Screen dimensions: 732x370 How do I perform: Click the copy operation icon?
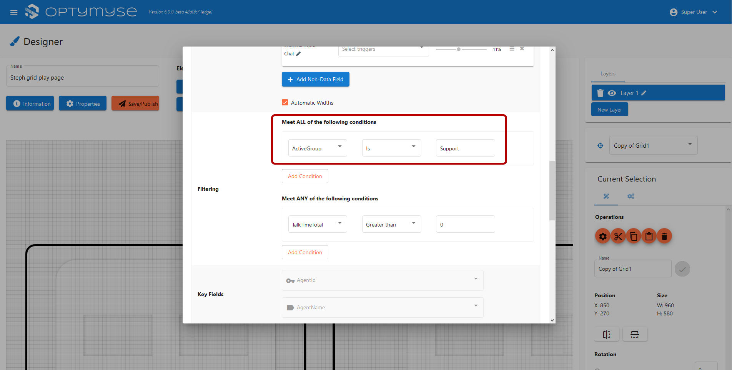tap(633, 236)
